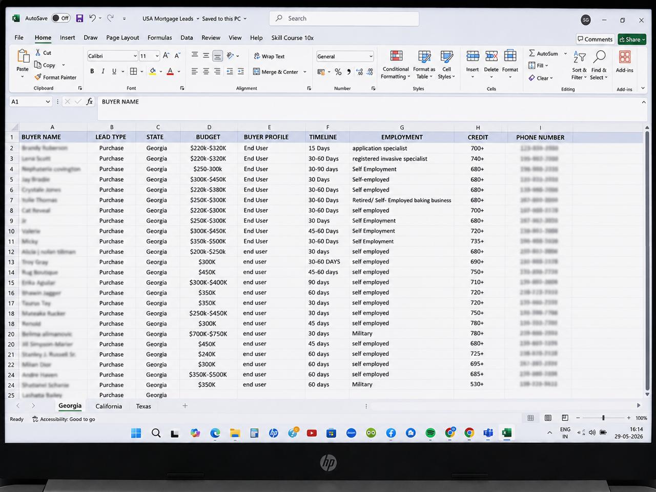Toggle Bold formatting

[x=92, y=71]
